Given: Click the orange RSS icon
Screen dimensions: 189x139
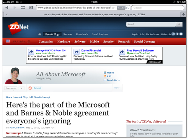Looking at the screenshot, I should pyautogui.click(x=105, y=76).
